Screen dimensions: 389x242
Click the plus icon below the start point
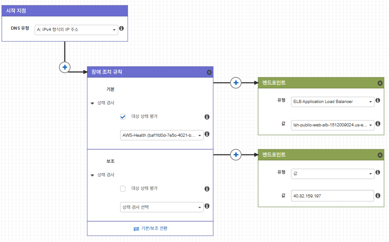tap(65, 67)
